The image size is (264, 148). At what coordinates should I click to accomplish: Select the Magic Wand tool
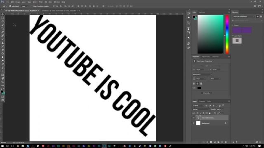[2, 25]
